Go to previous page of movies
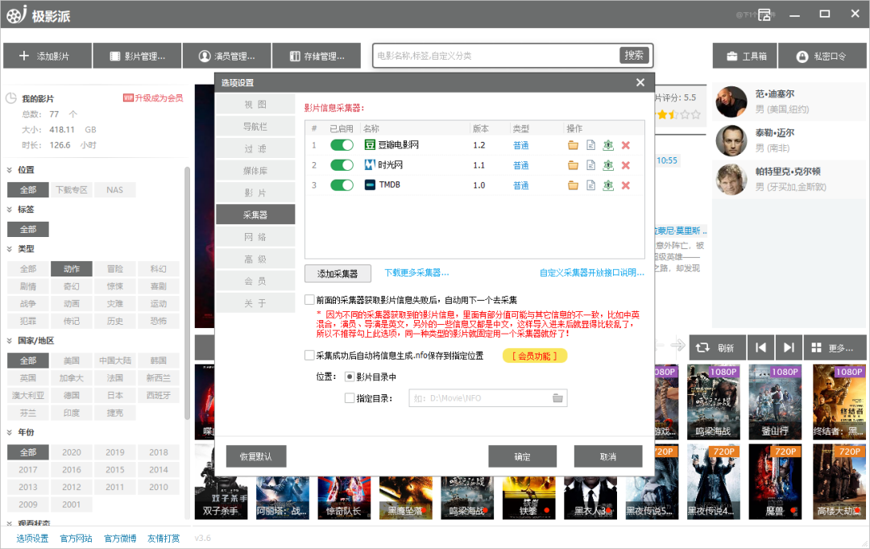 (760, 347)
